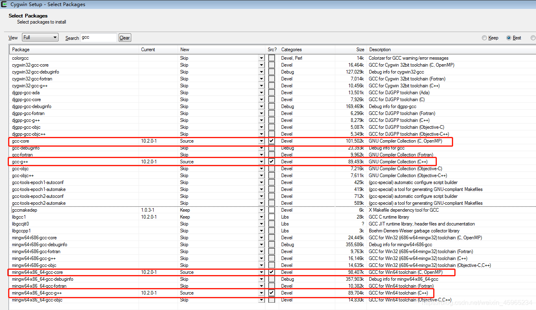Uncheck the Src checkbox for gcc-g++
The height and width of the screenshot is (310, 536).
271,162
